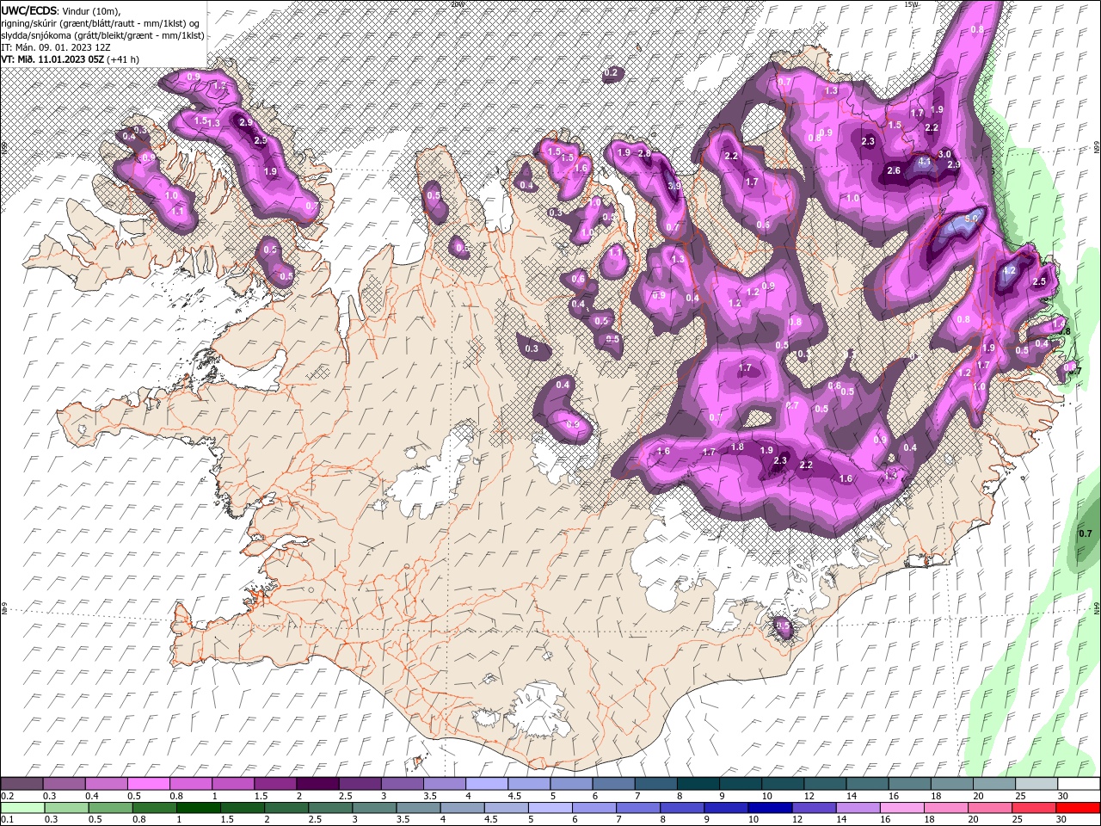Click the UWC/ECDS title text
The width and height of the screenshot is (1101, 826).
(x=29, y=9)
